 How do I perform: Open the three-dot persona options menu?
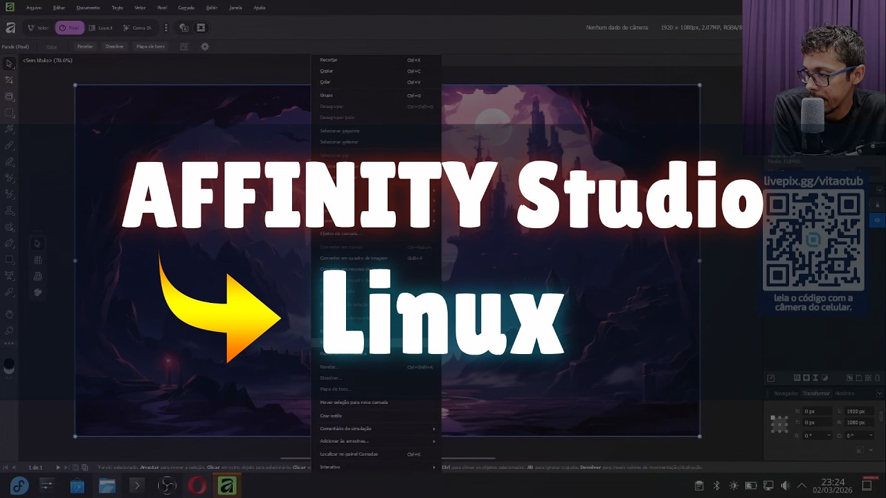click(x=165, y=28)
